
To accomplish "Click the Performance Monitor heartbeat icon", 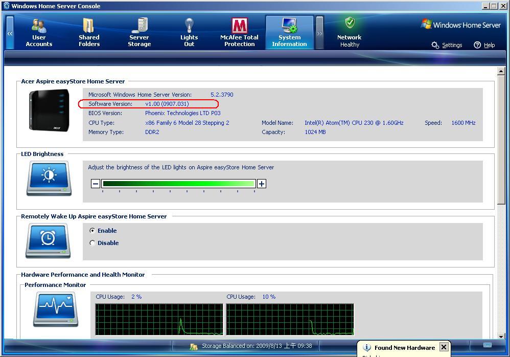I will (x=55, y=309).
